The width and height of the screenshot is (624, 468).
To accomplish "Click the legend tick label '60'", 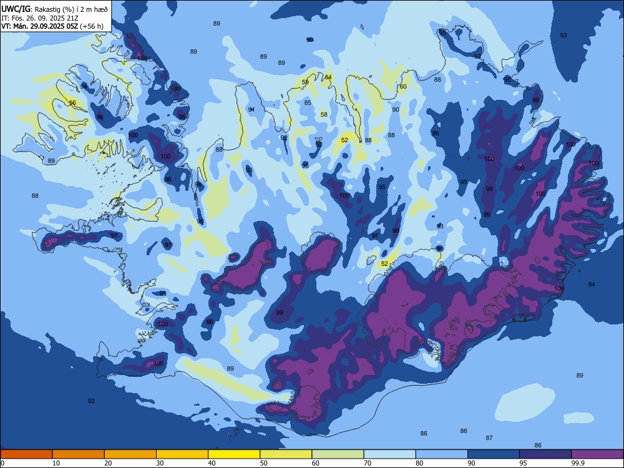I will 316,463.
